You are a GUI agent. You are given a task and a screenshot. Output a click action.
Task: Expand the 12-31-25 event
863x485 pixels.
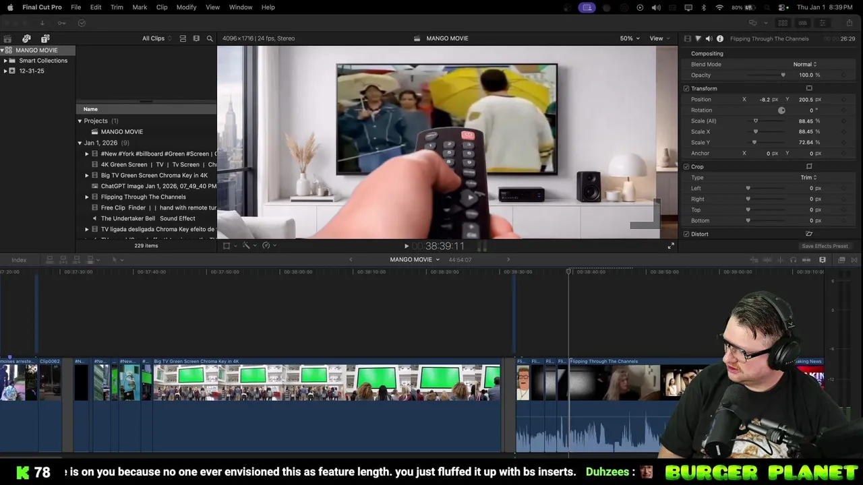coord(5,71)
